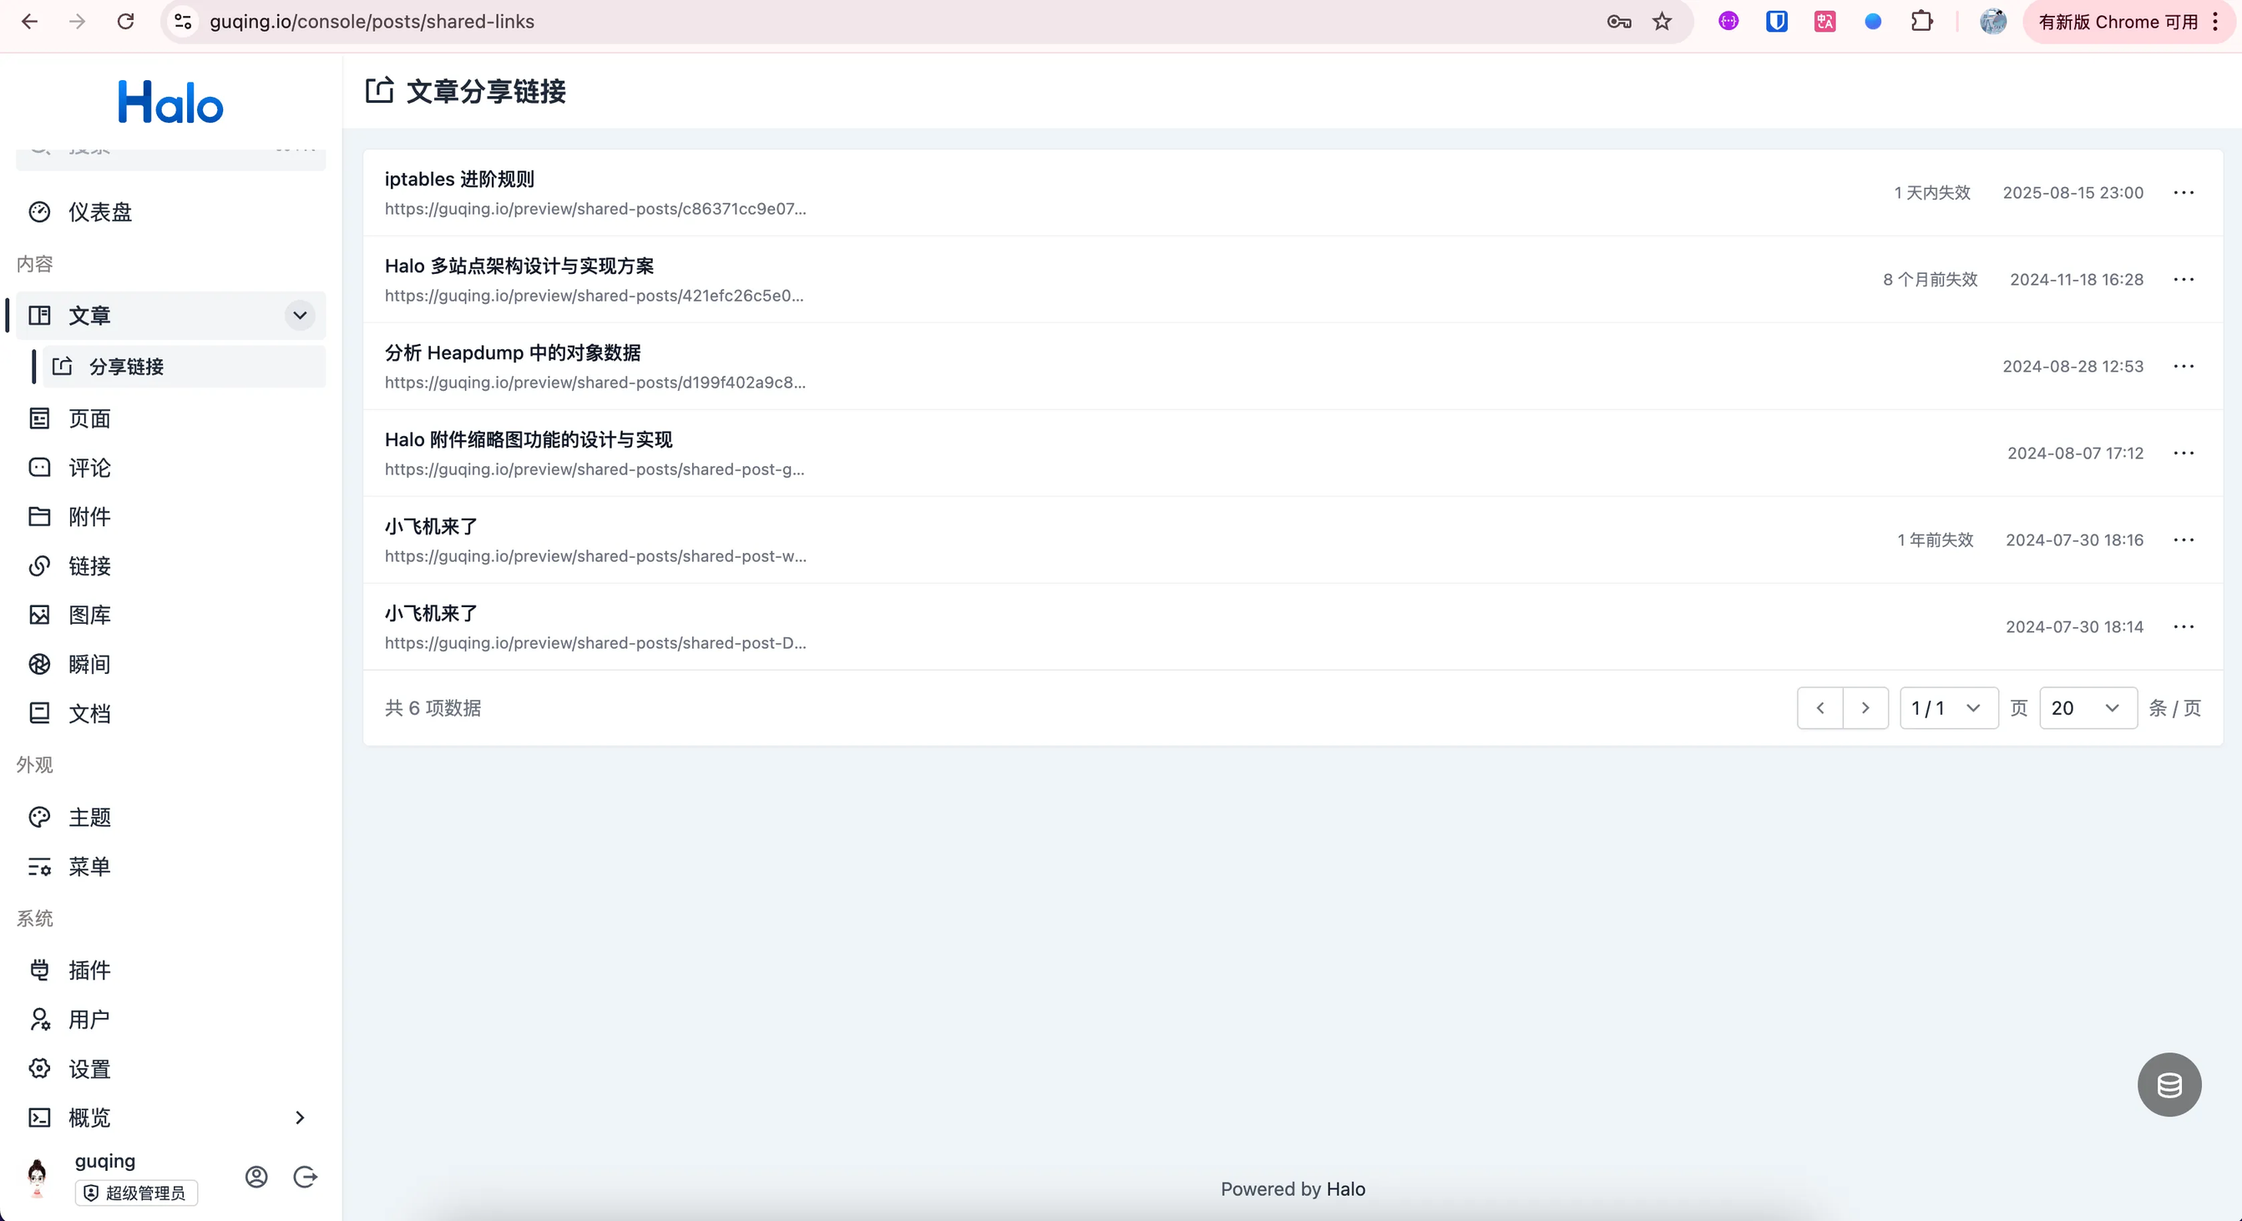Open the 仪表盘 dashboard icon in sidebar

tap(39, 212)
